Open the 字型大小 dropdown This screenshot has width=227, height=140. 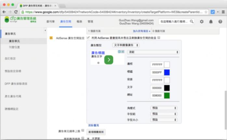164,120
